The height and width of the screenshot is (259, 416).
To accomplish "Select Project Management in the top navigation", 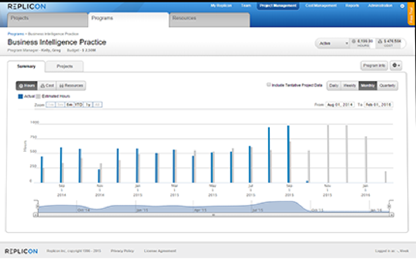I will (x=278, y=5).
